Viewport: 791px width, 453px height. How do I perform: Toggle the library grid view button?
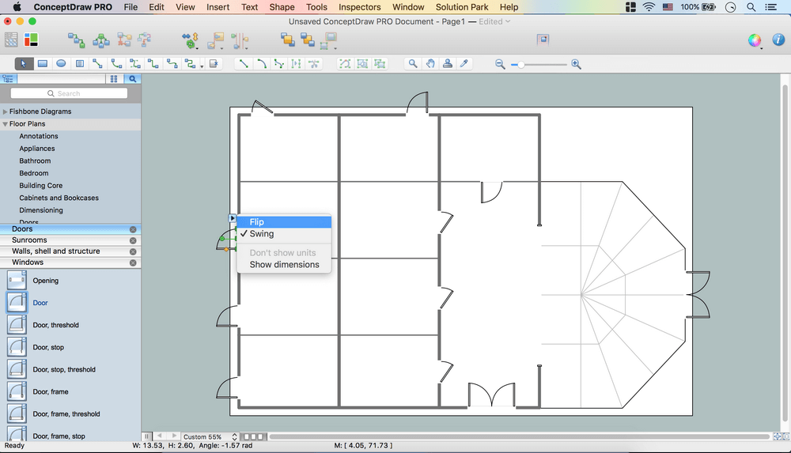[x=114, y=79]
